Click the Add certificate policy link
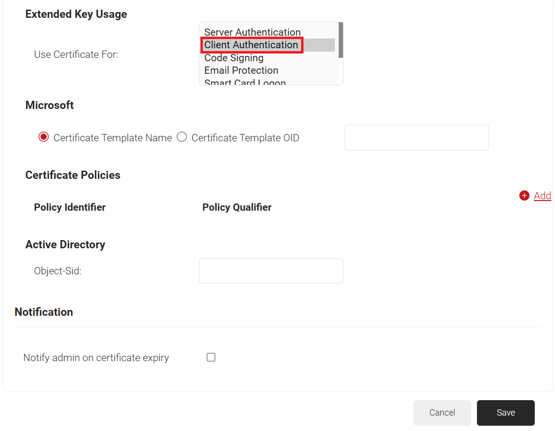 tap(542, 196)
